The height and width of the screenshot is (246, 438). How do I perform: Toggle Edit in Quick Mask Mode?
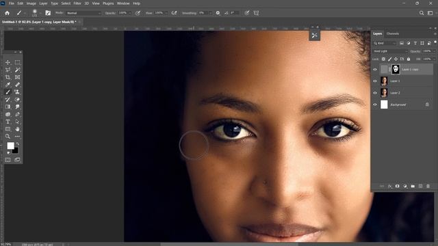tap(8, 160)
